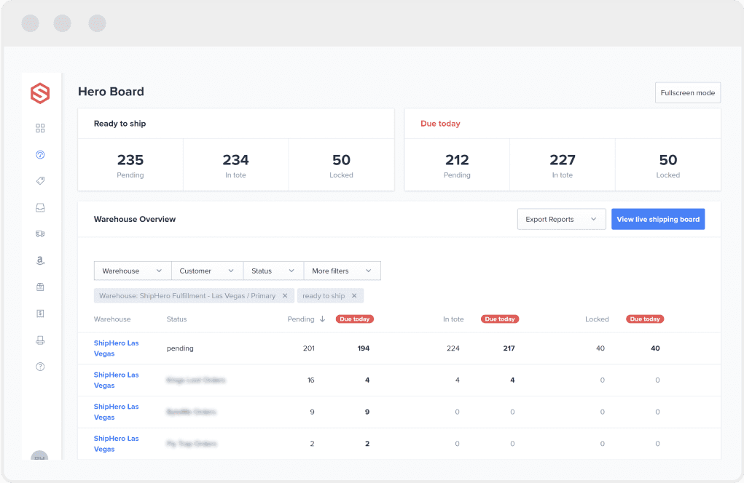Open the inbox tray sidebar icon

point(40,207)
